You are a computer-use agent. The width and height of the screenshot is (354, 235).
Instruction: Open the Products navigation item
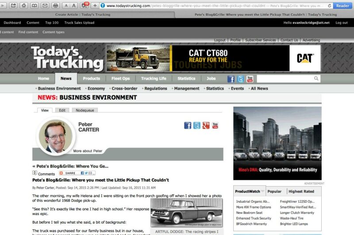pos(91,79)
